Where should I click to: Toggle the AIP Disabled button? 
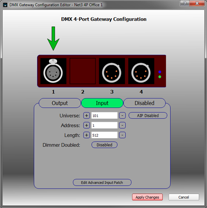click(148, 116)
